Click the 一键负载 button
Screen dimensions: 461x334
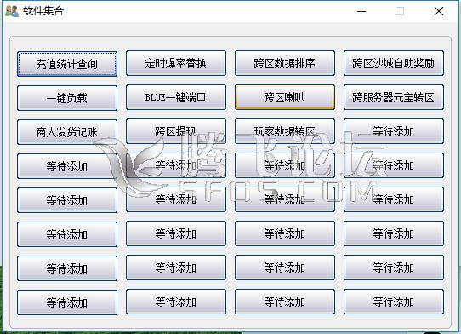(x=67, y=98)
